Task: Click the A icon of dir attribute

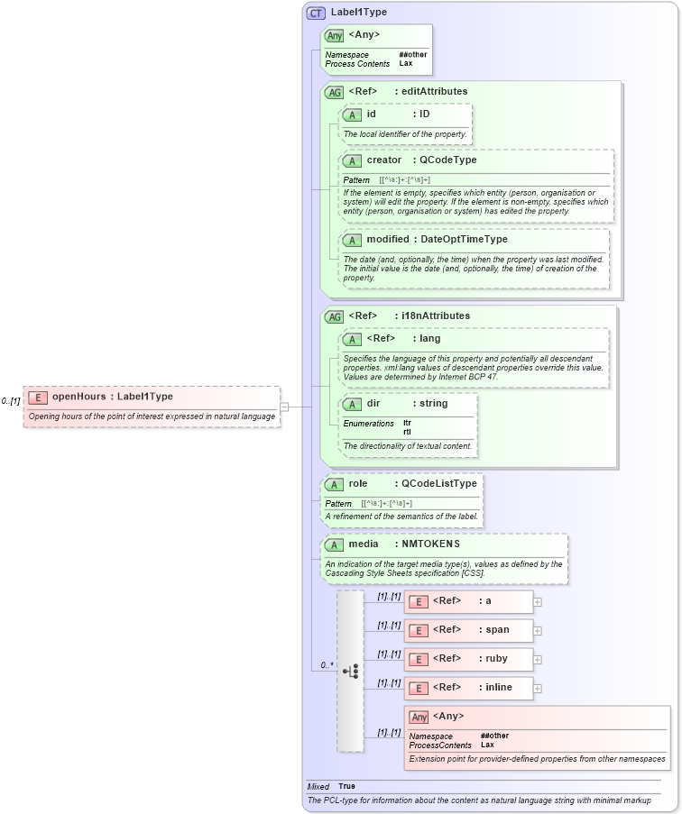Action: coord(352,405)
